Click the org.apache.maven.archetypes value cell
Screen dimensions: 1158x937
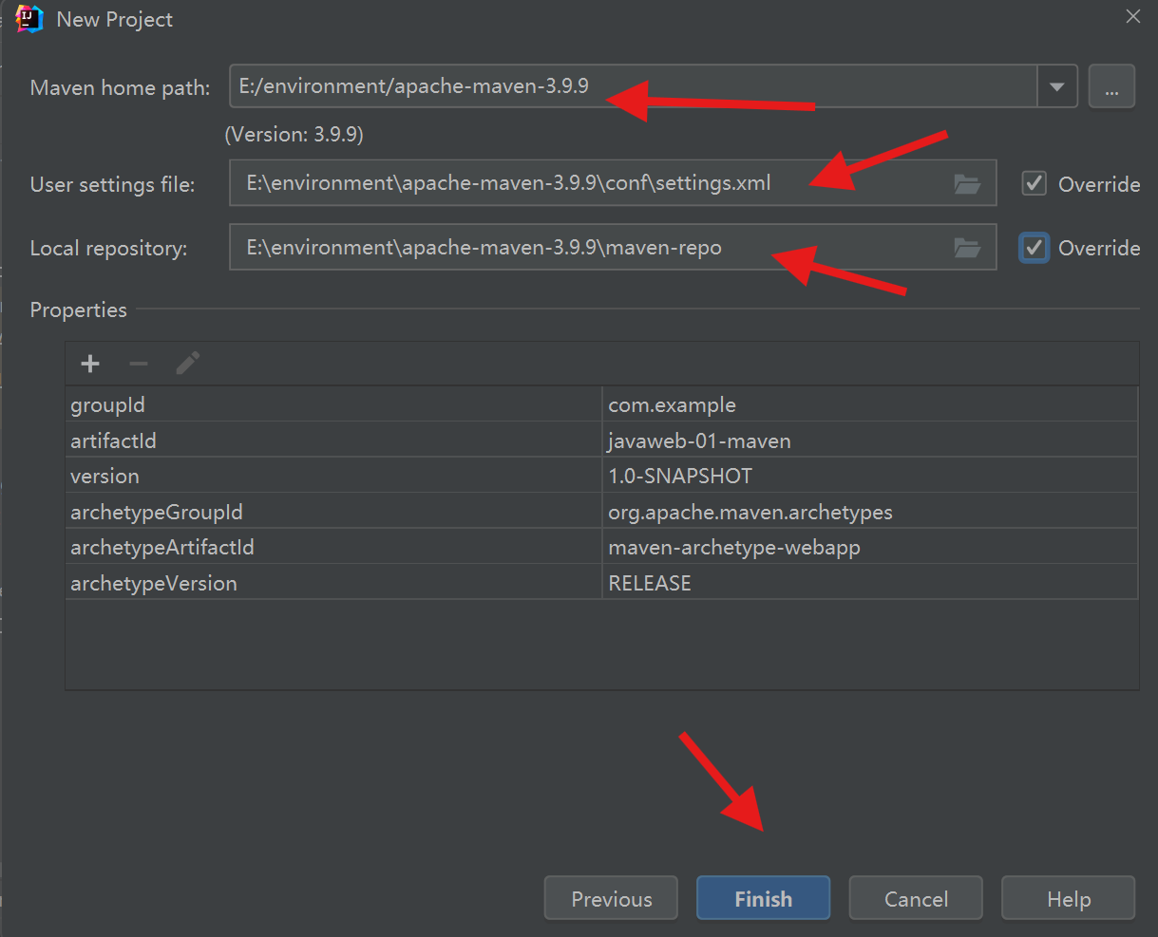pos(870,512)
